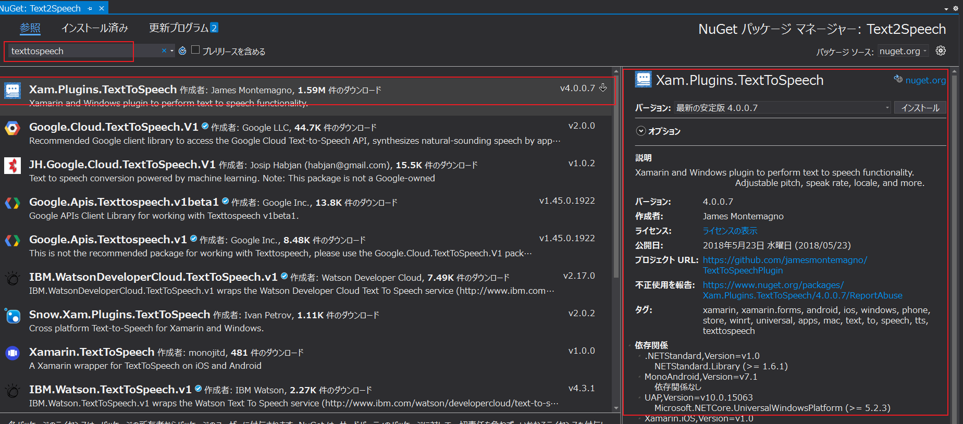Screen dimensions: 963x424
Task: Click verified badge of Google.Cloud.TextToSpeech.V1
Action: [205, 126]
